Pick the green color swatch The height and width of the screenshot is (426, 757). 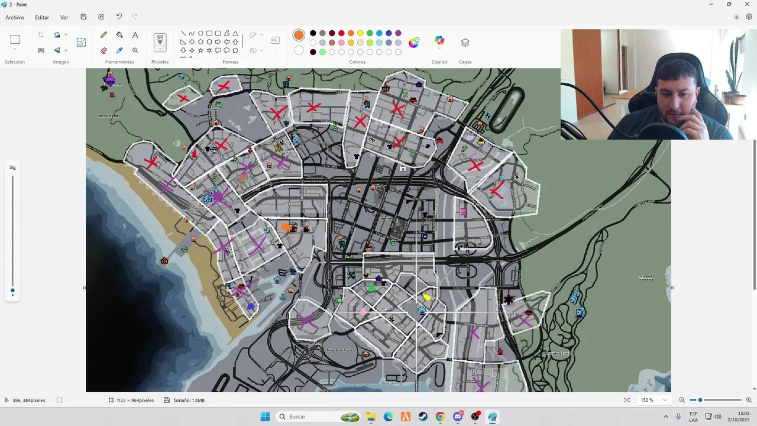point(370,33)
